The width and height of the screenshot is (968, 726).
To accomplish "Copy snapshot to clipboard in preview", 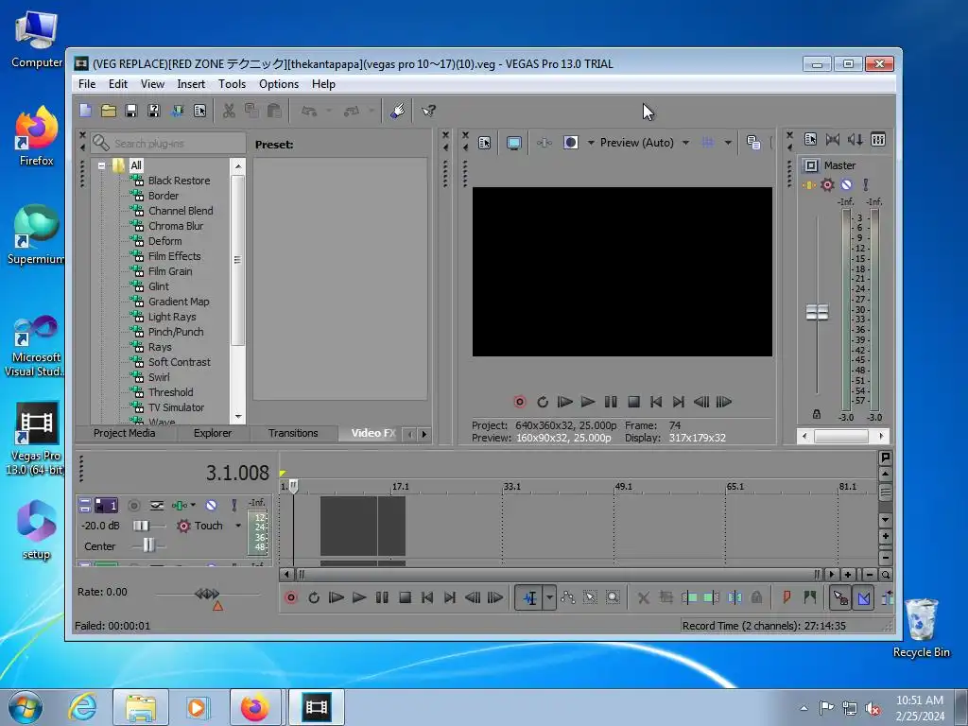I will coord(753,143).
